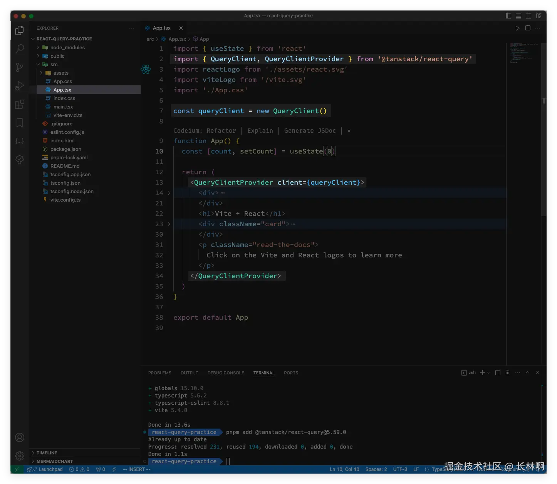Image resolution: width=557 pixels, height=484 pixels.
Task: Open the Extensions view
Action: (x=20, y=104)
